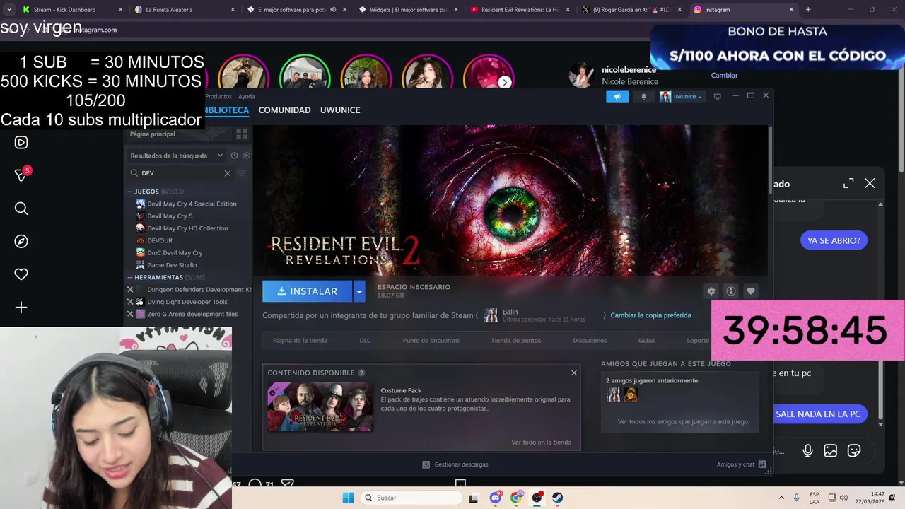The width and height of the screenshot is (905, 509).
Task: Click Cambiar account link on Instagram
Action: pos(724,75)
